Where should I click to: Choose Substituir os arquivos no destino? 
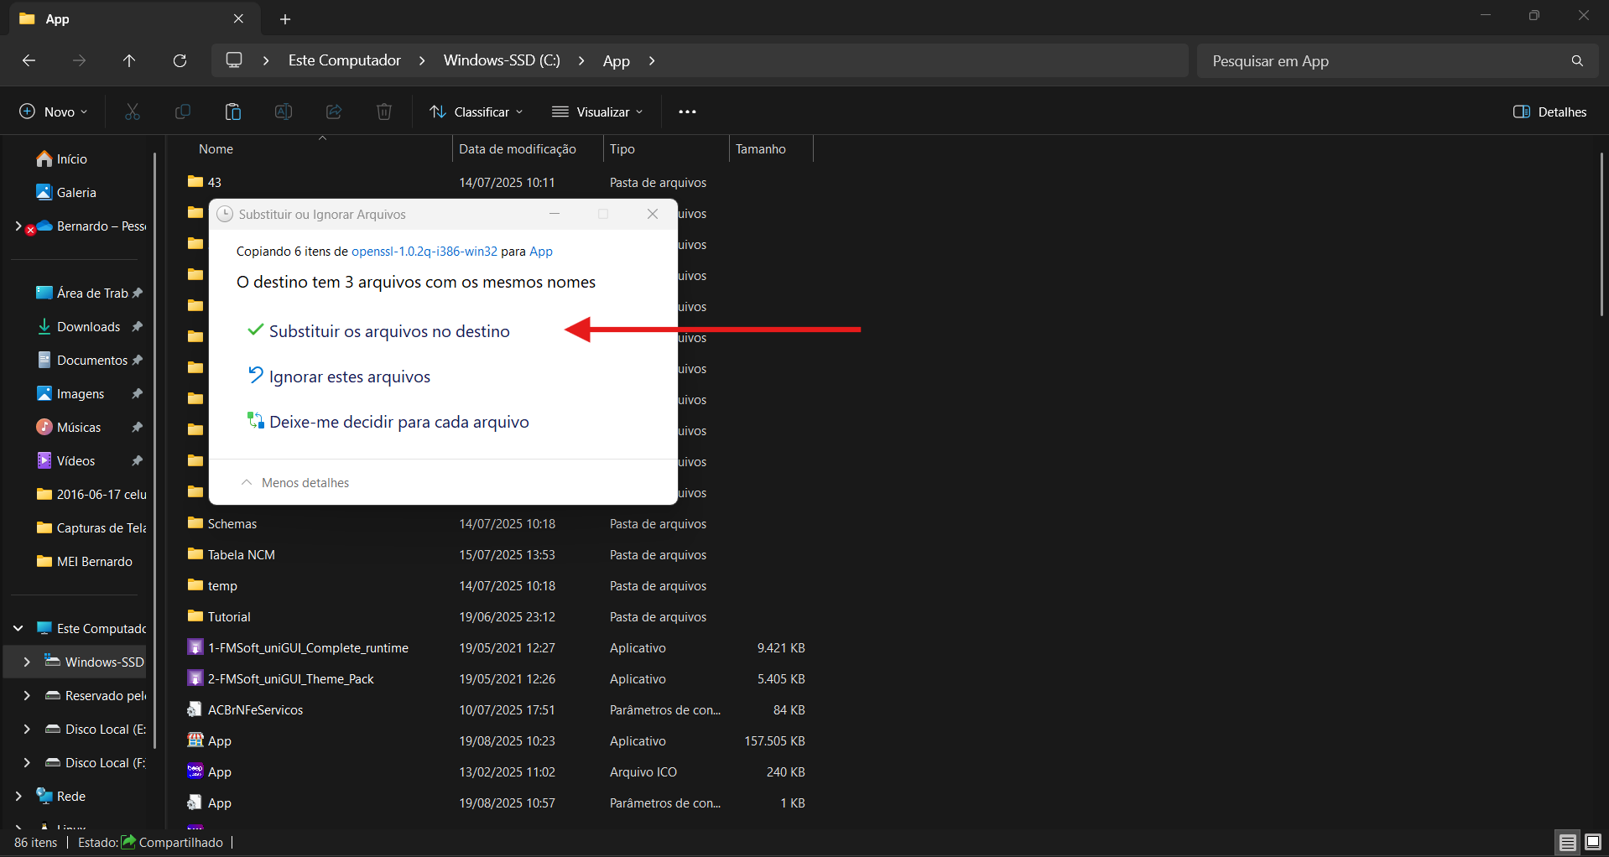pyautogui.click(x=388, y=331)
